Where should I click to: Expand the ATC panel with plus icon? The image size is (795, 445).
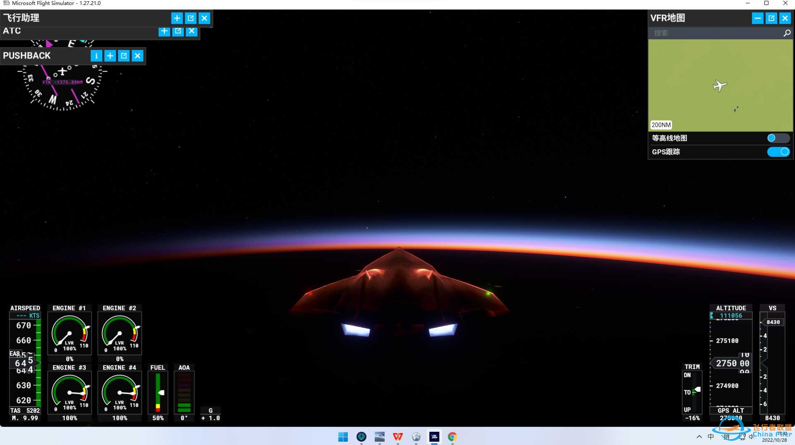click(164, 31)
